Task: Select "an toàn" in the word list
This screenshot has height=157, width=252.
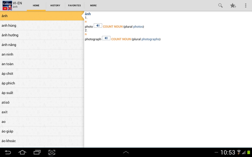Action: 42,64
